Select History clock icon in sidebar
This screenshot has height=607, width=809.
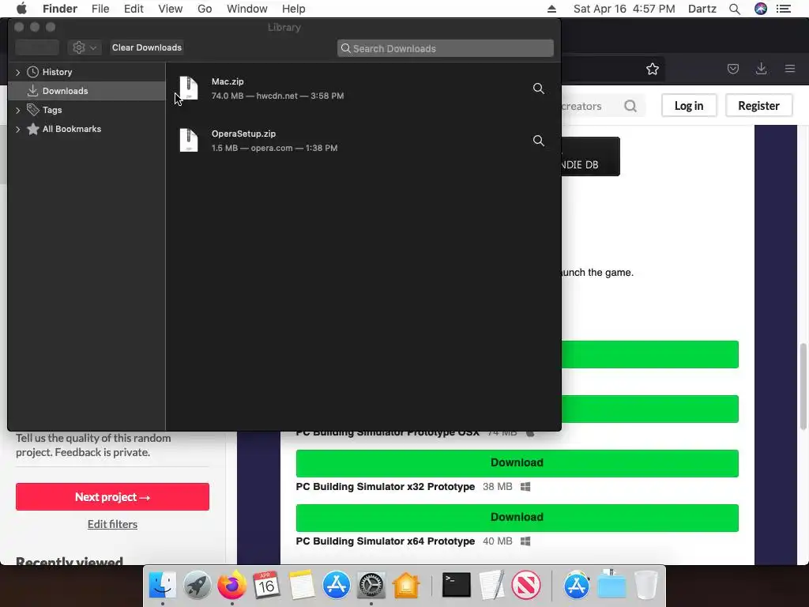click(32, 72)
